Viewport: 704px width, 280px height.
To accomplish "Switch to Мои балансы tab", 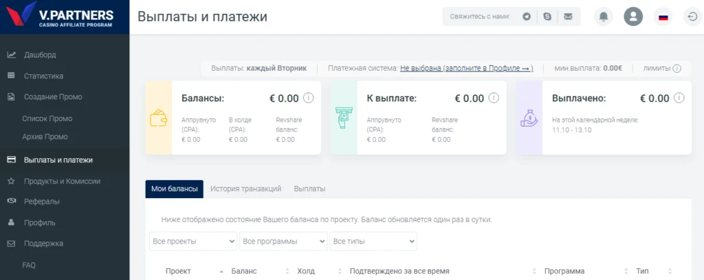I will [174, 189].
